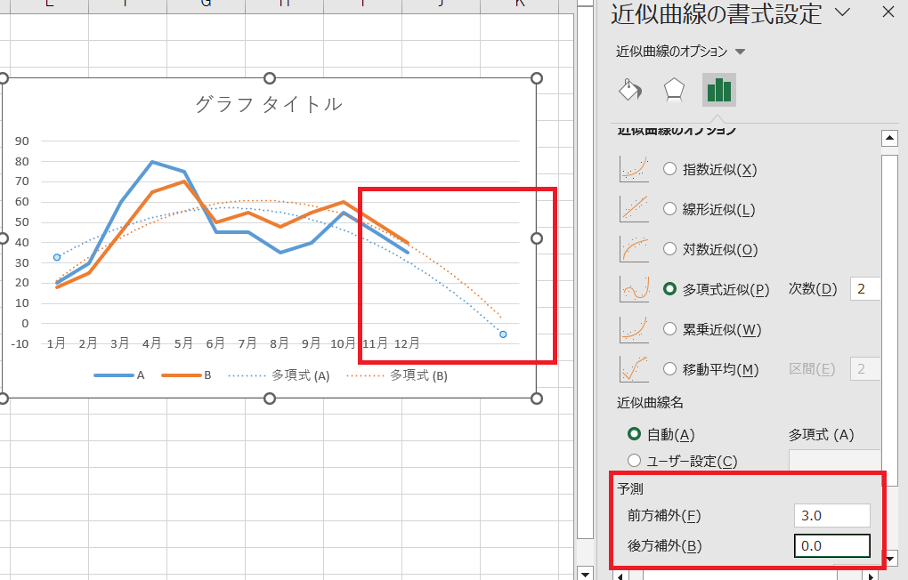
Task: Select the 近似曲線のオプション bar chart icon
Action: (x=718, y=90)
